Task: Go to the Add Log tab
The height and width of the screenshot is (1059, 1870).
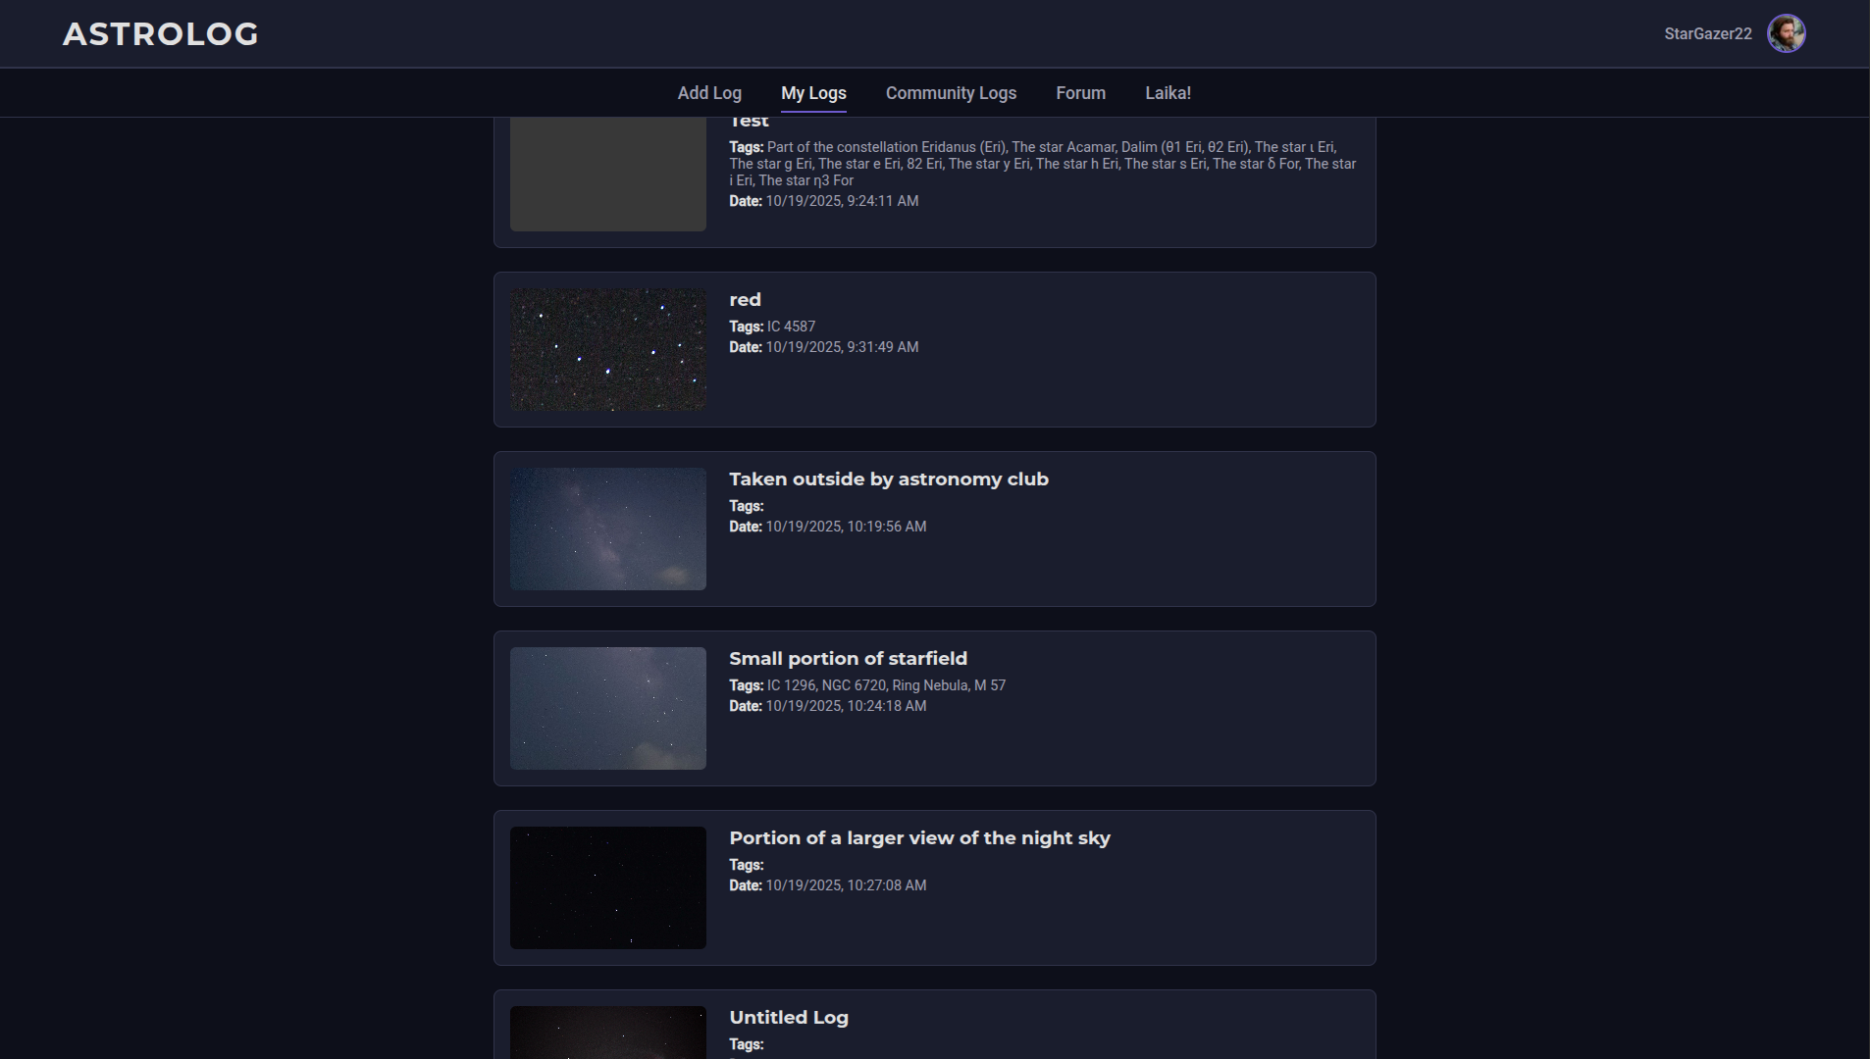Action: (x=709, y=93)
